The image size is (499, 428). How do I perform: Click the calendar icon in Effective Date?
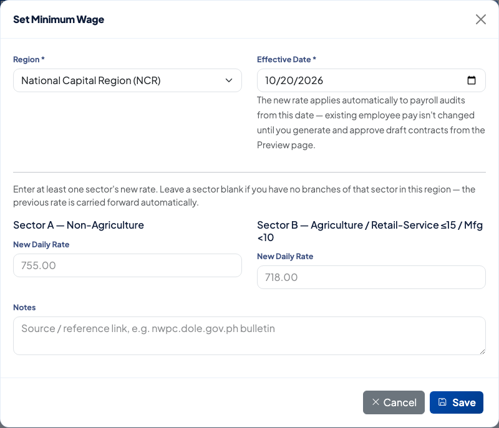[x=472, y=80]
